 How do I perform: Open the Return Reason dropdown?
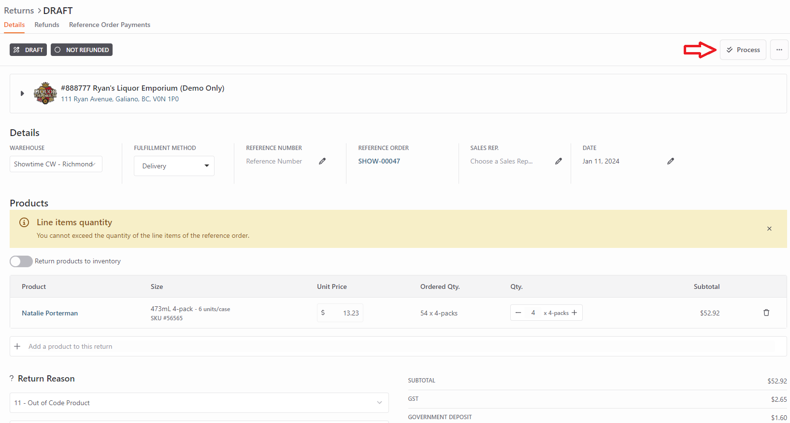[x=199, y=403]
